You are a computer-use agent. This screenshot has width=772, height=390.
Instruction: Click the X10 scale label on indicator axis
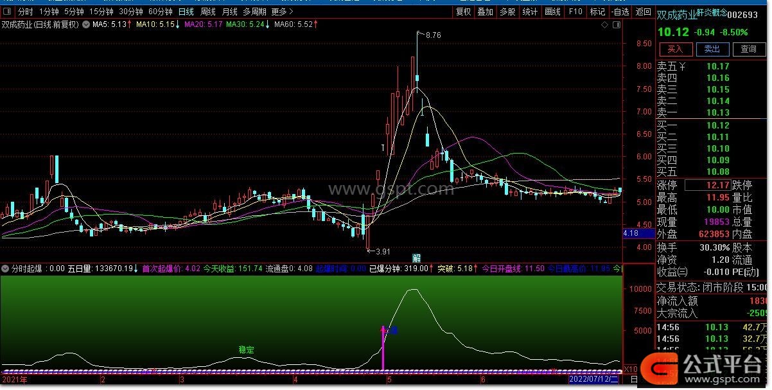pos(631,369)
